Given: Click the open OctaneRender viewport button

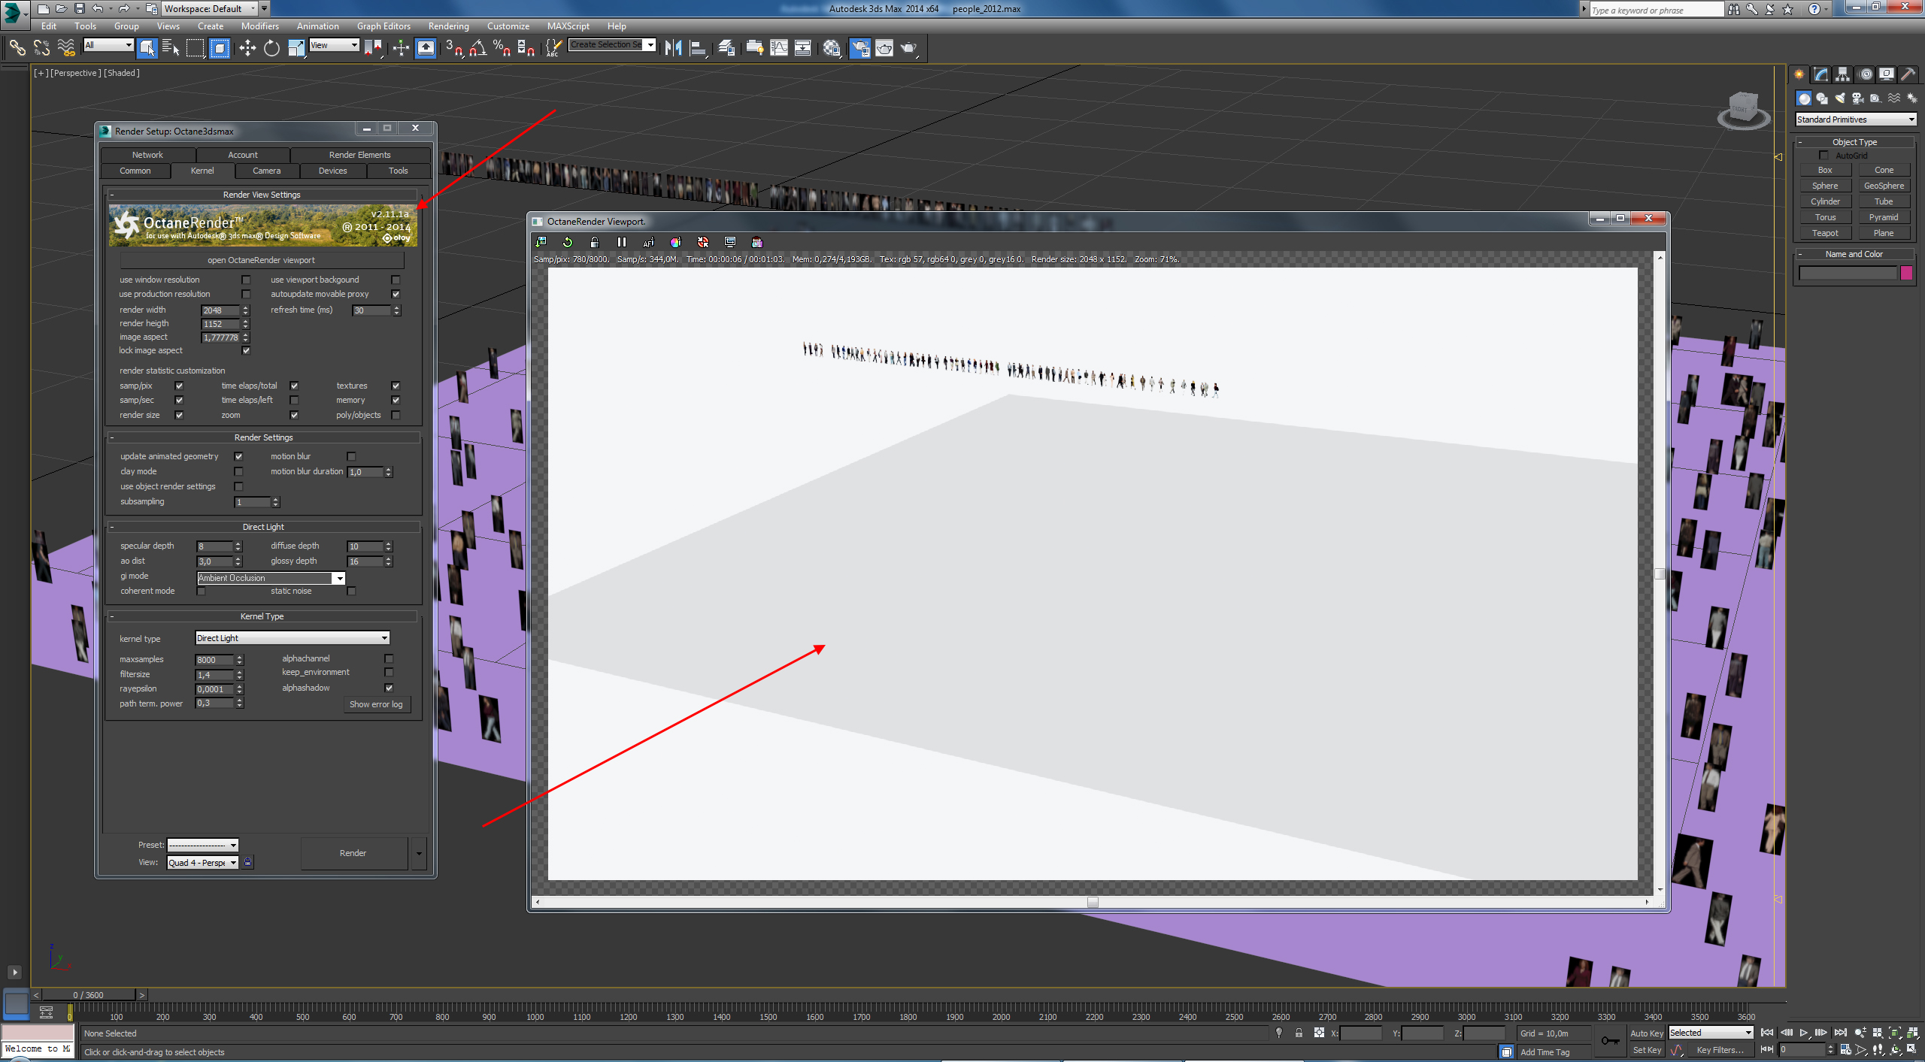Looking at the screenshot, I should 261,260.
